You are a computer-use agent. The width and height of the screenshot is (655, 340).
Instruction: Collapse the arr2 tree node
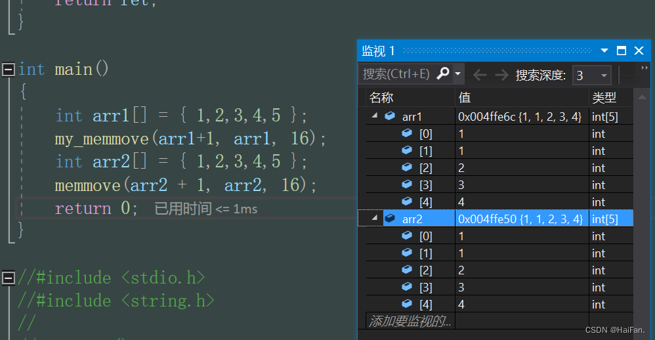(375, 219)
